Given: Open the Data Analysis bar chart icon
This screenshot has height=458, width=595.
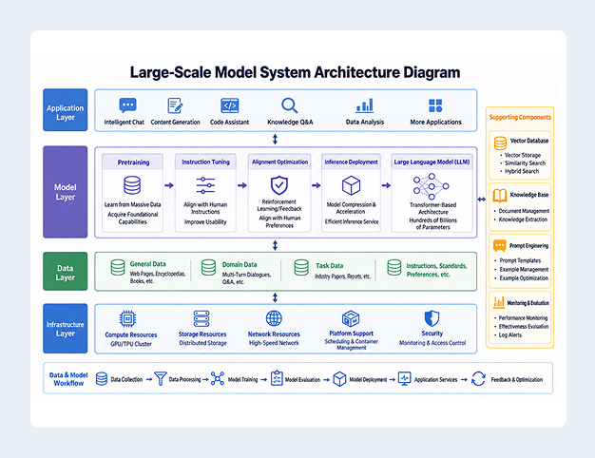Looking at the screenshot, I should click(x=365, y=105).
